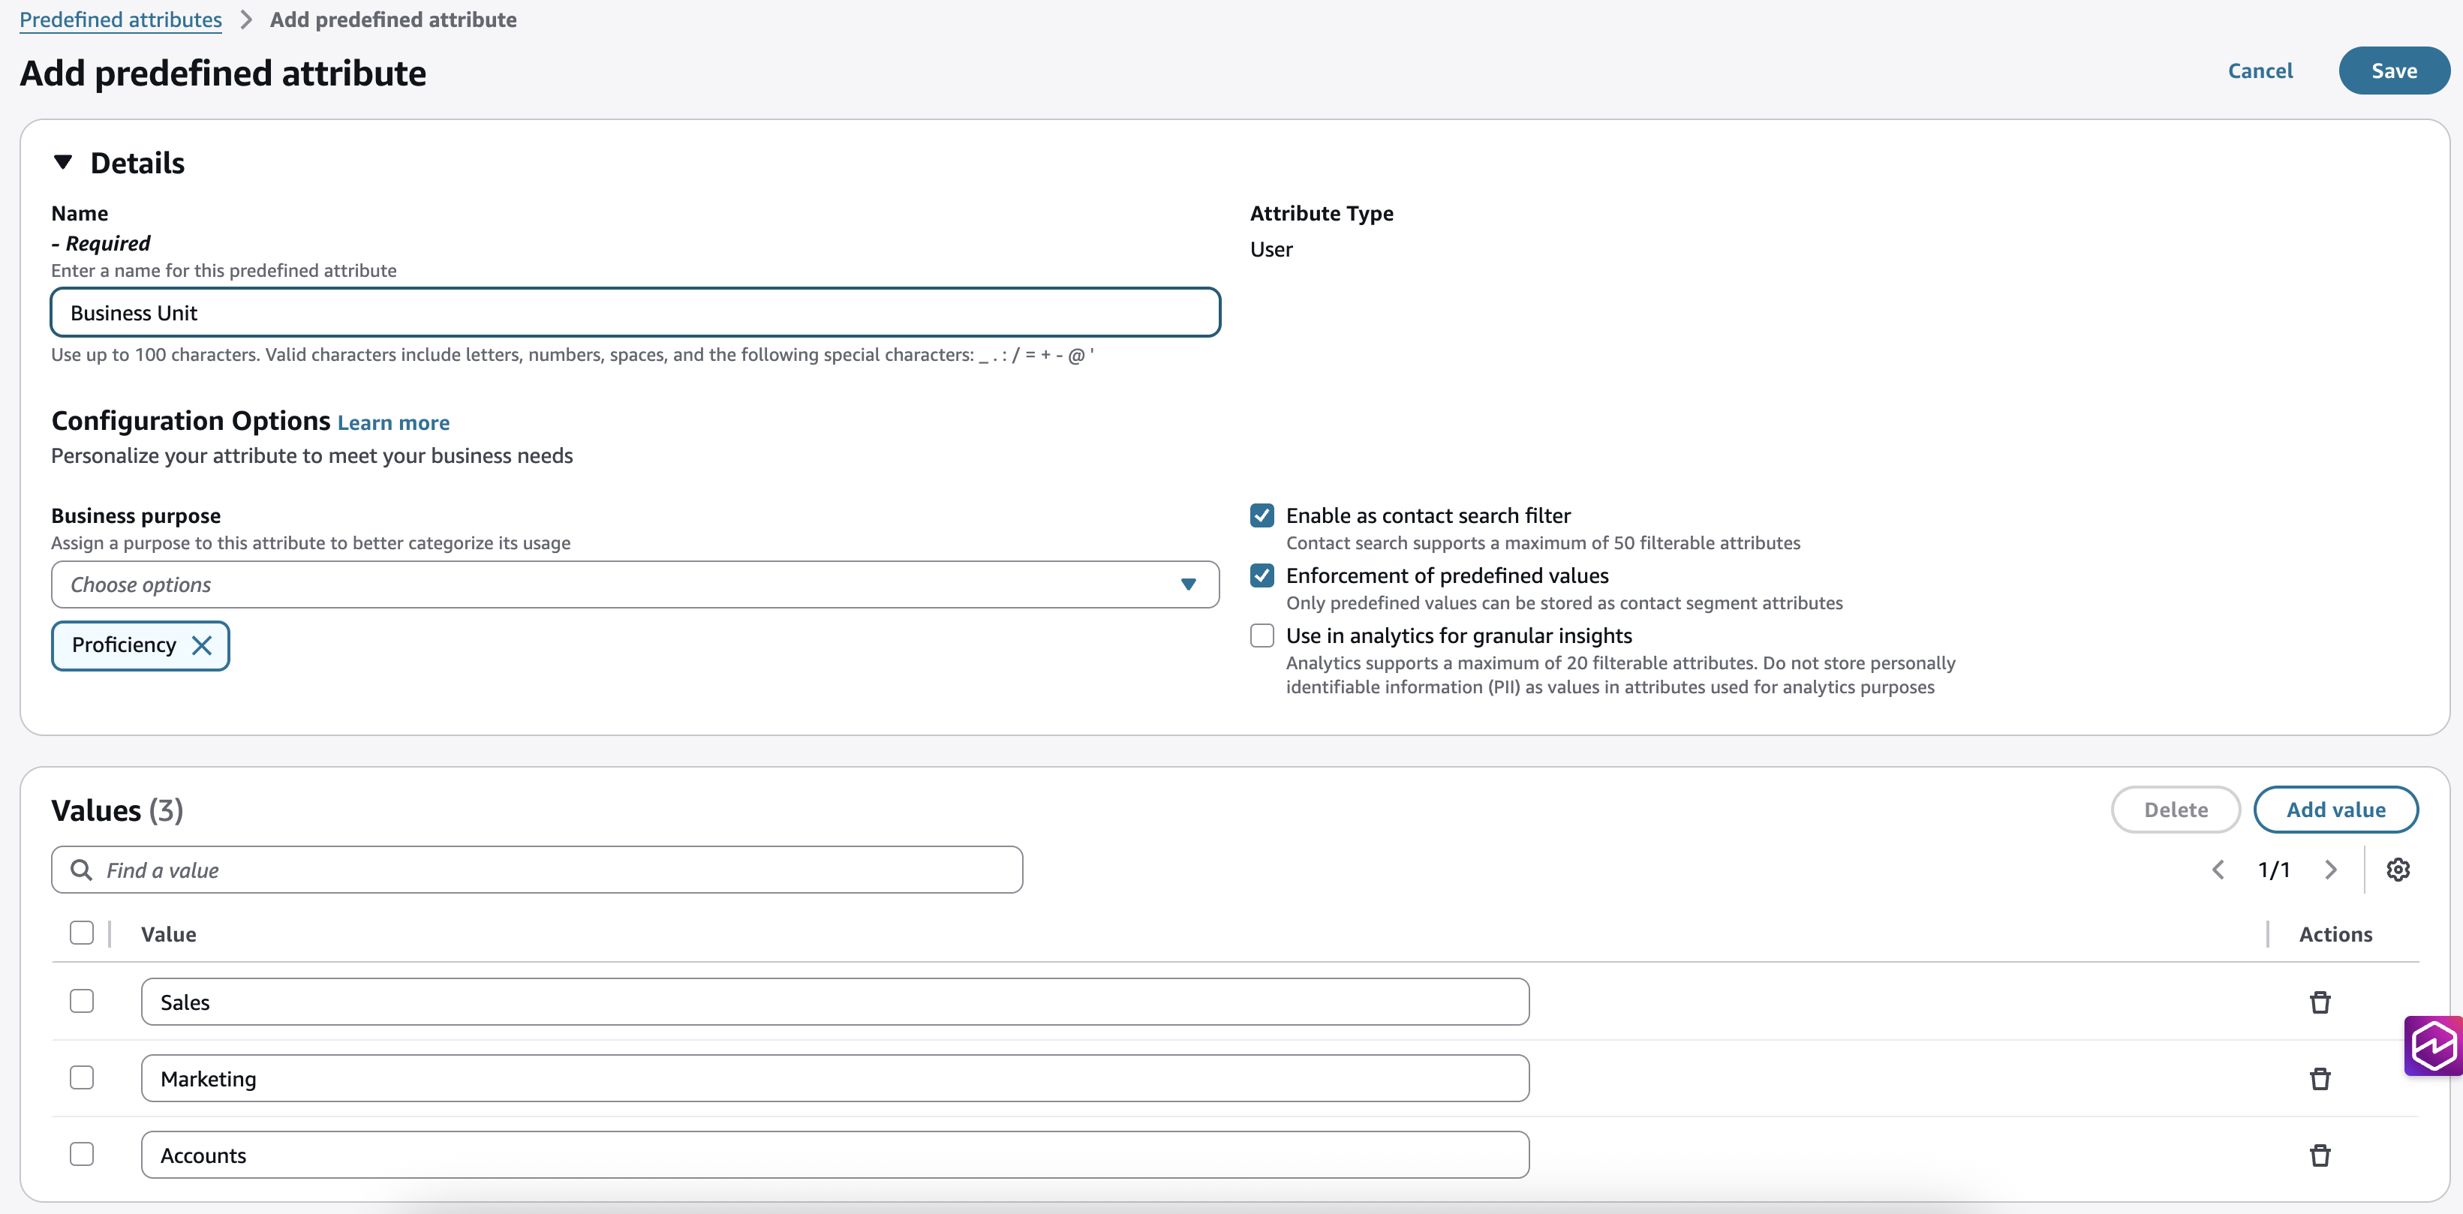Open the Business purpose Choose options dropdown
The width and height of the screenshot is (2463, 1214).
pos(635,584)
